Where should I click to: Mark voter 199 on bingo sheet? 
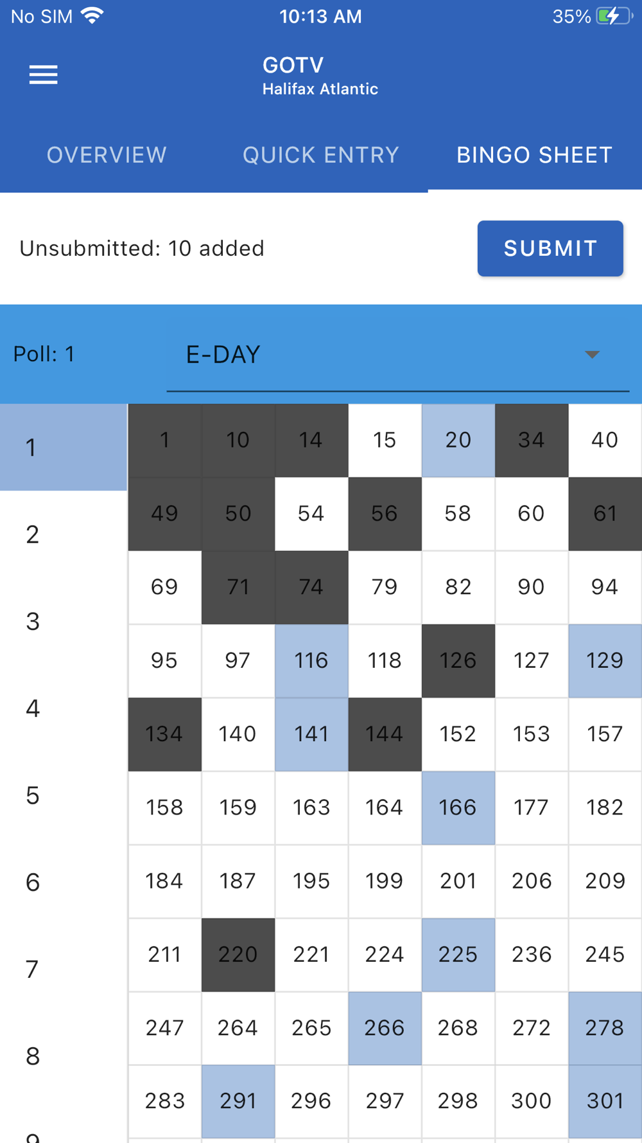point(385,881)
